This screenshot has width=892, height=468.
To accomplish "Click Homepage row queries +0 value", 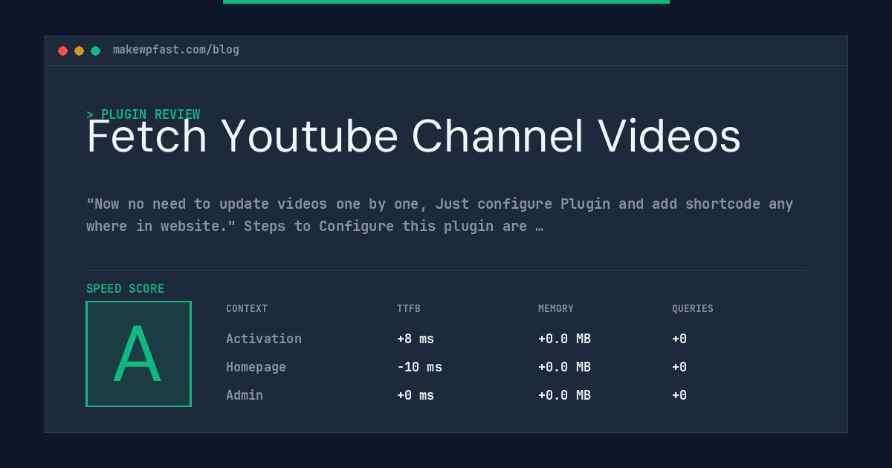I will (x=679, y=367).
